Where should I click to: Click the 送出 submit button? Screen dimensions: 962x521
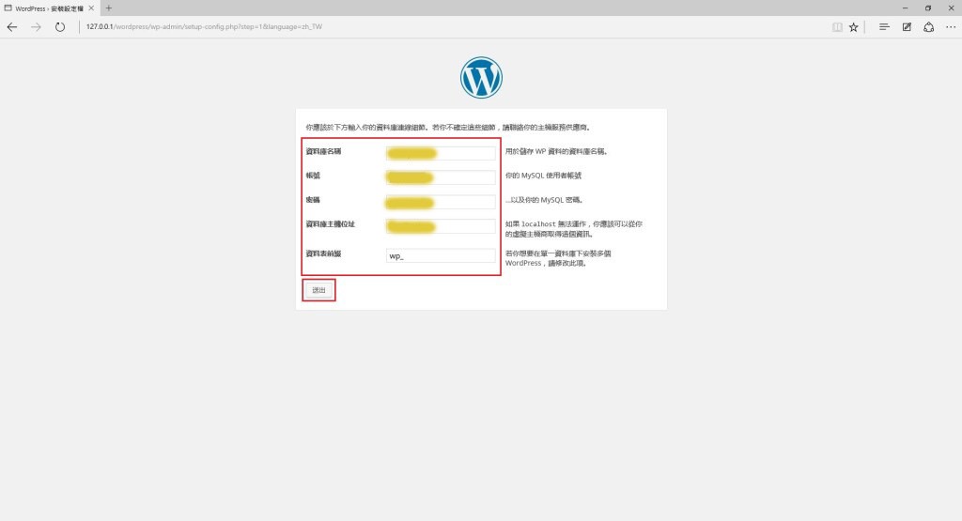coord(318,290)
